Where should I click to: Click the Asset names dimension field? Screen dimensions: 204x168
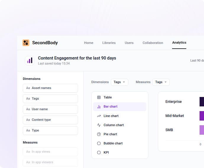point(50,88)
